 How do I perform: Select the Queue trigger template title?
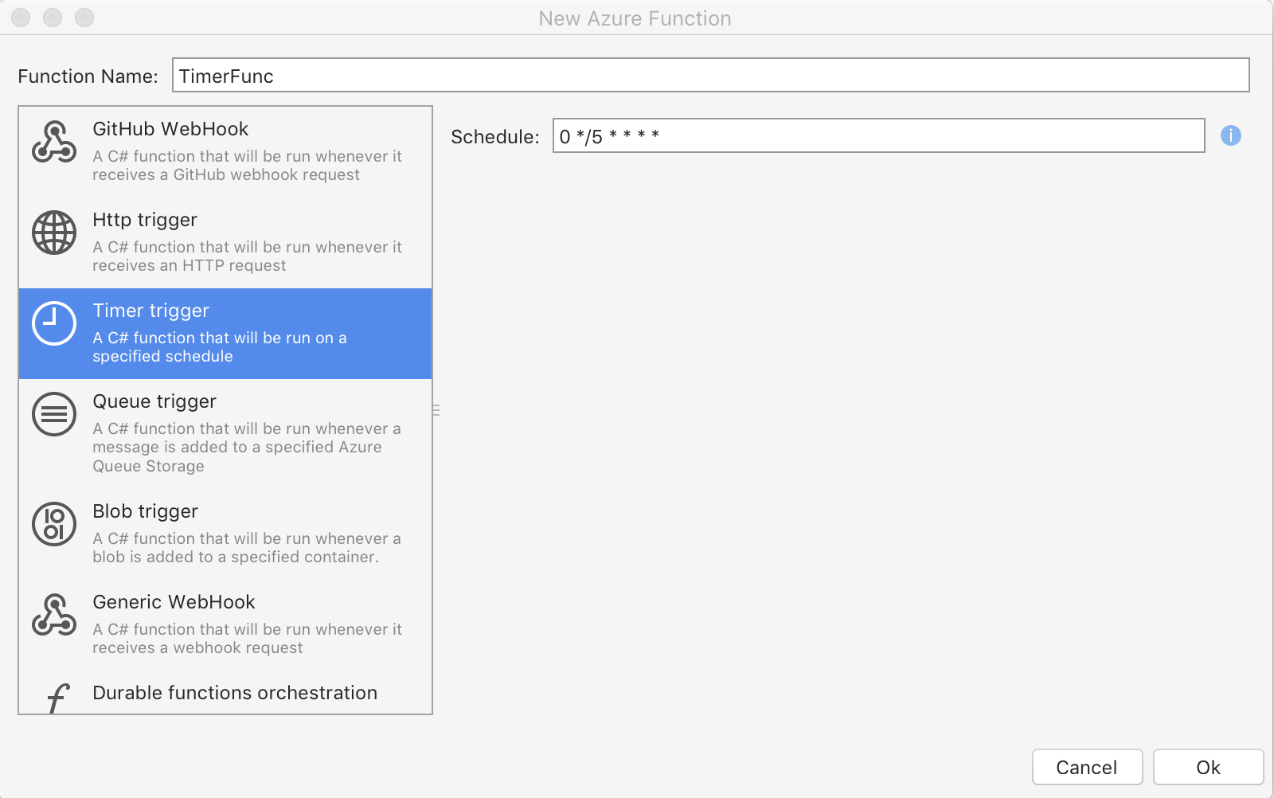pyautogui.click(x=154, y=401)
